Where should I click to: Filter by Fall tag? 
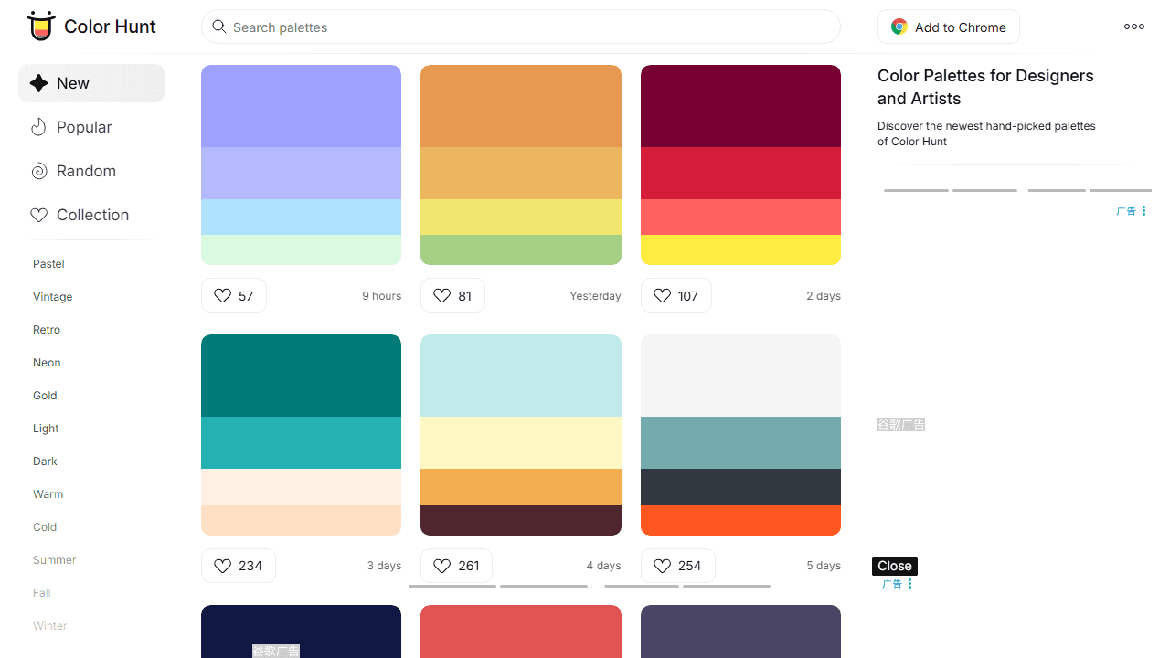tap(41, 593)
